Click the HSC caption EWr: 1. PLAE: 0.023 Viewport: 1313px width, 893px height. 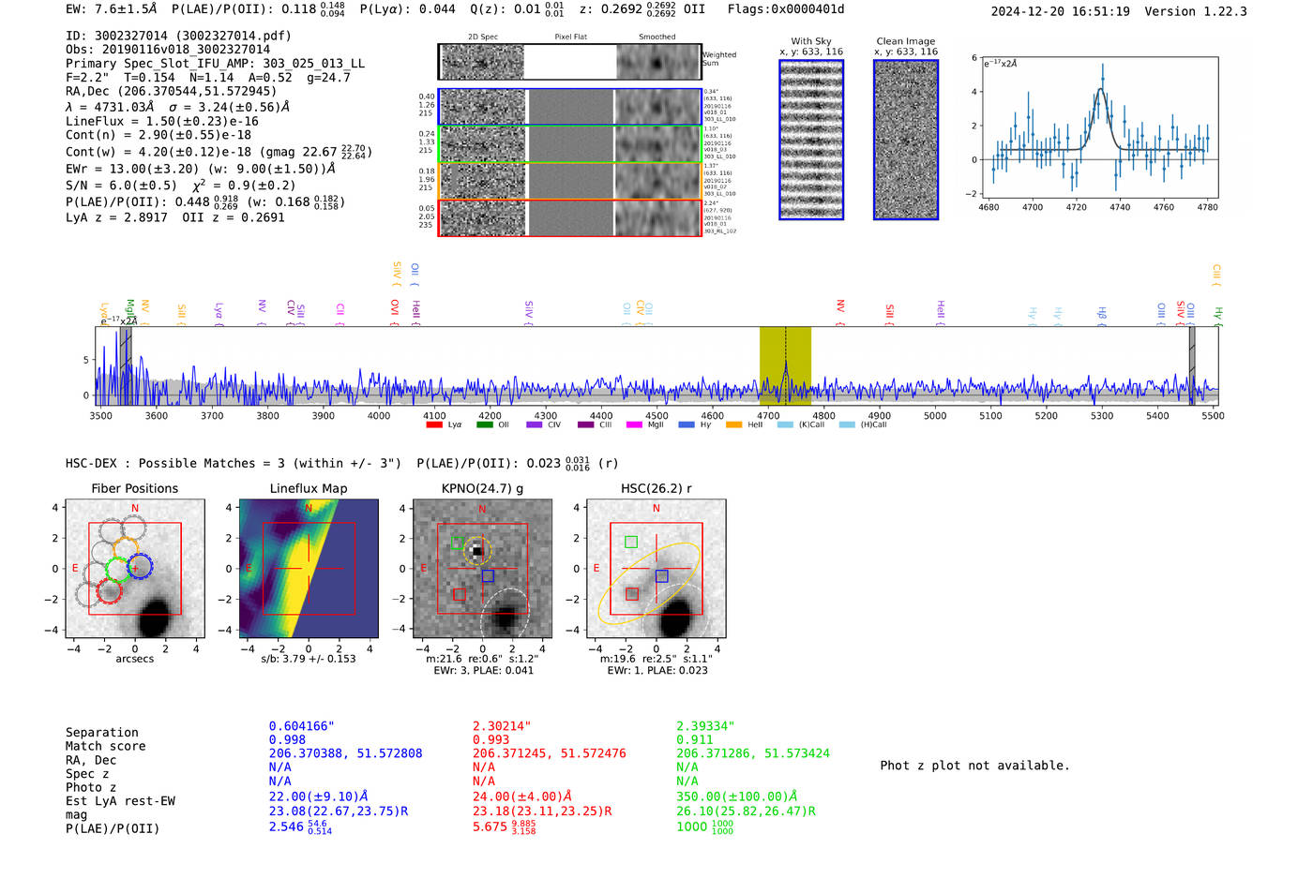click(657, 670)
